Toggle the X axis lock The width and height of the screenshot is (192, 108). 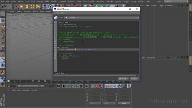[45, 6]
